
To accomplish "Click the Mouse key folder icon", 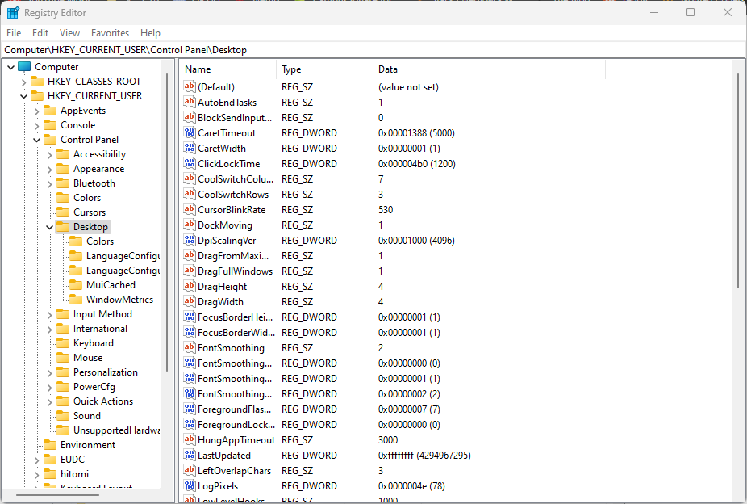I will point(63,358).
